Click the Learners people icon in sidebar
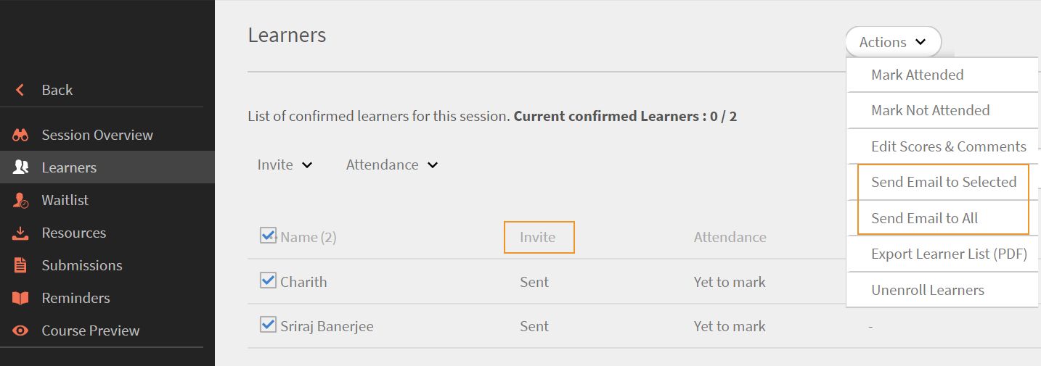1041x366 pixels. 20,167
